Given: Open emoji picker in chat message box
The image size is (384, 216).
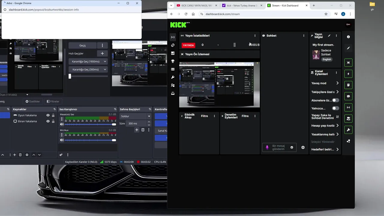Looking at the screenshot, I should coord(292,147).
